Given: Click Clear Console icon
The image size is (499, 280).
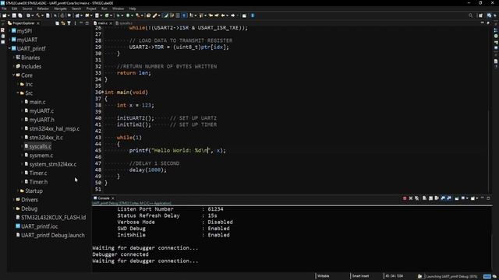Looking at the screenshot, I should point(424,198).
